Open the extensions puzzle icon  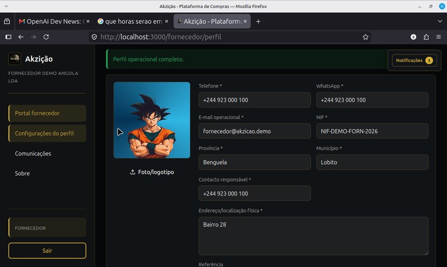[x=426, y=37]
